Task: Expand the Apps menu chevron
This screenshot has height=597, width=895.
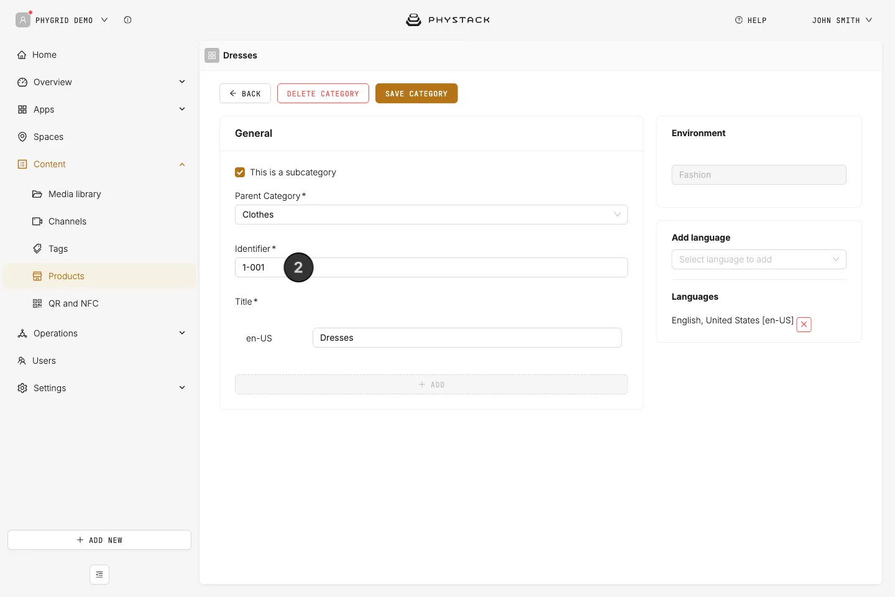Action: click(182, 109)
